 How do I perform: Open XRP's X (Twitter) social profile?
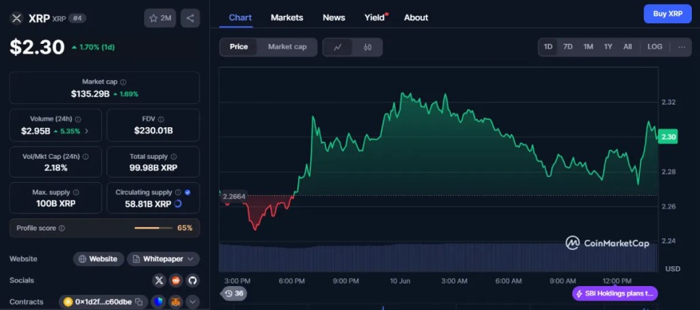point(159,280)
